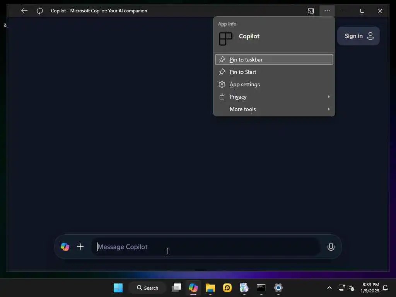Image resolution: width=396 pixels, height=297 pixels.
Task: Maximize the Copilot window
Action: pyautogui.click(x=362, y=11)
